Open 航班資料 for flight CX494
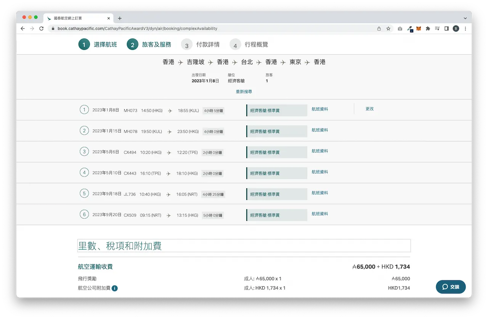The image size is (488, 319). [x=320, y=151]
